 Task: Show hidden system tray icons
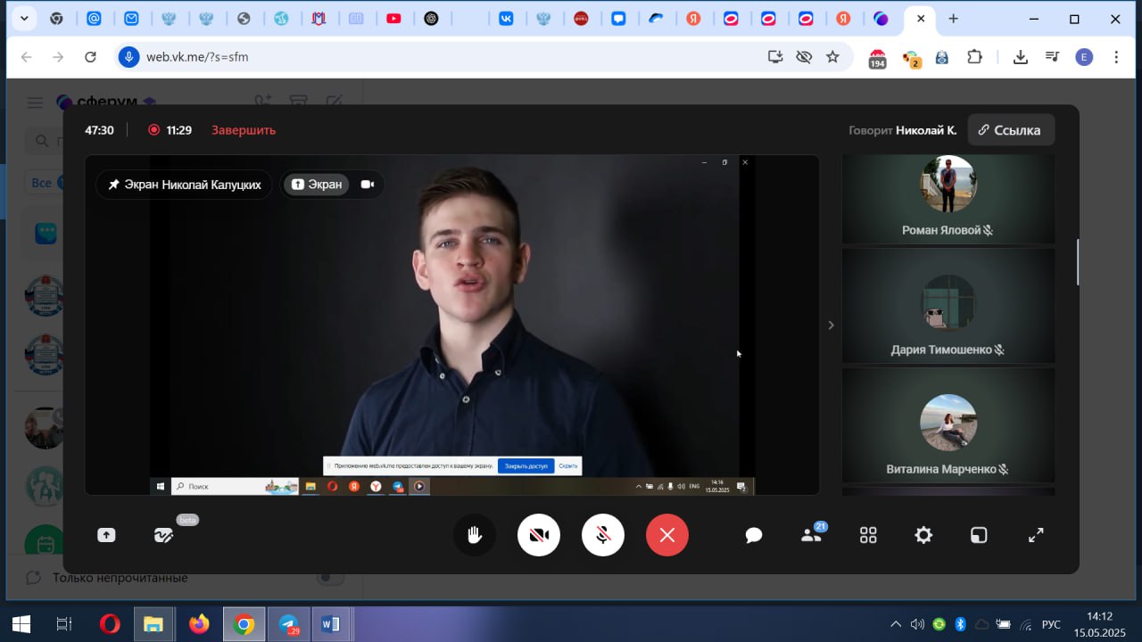(896, 624)
